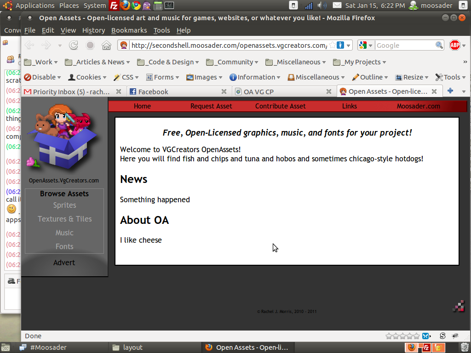The image size is (471, 353).
Task: Click the Request Asset navigation link
Action: point(211,106)
